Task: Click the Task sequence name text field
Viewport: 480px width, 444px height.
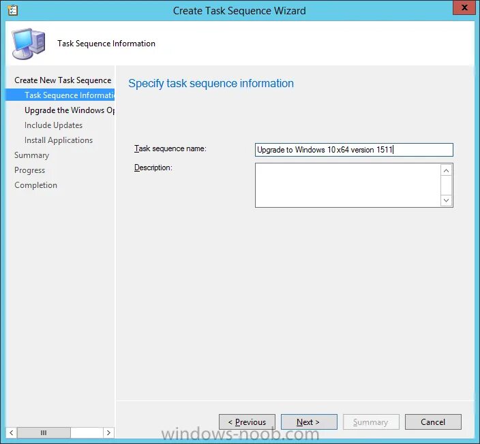Action: tap(354, 150)
